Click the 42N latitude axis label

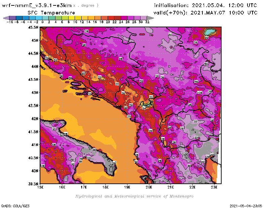34,118
